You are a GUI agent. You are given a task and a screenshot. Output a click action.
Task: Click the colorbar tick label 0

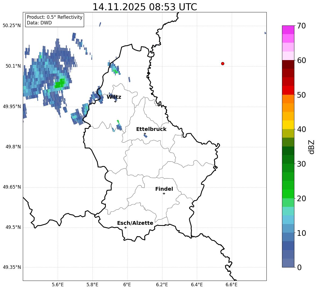point(299,267)
